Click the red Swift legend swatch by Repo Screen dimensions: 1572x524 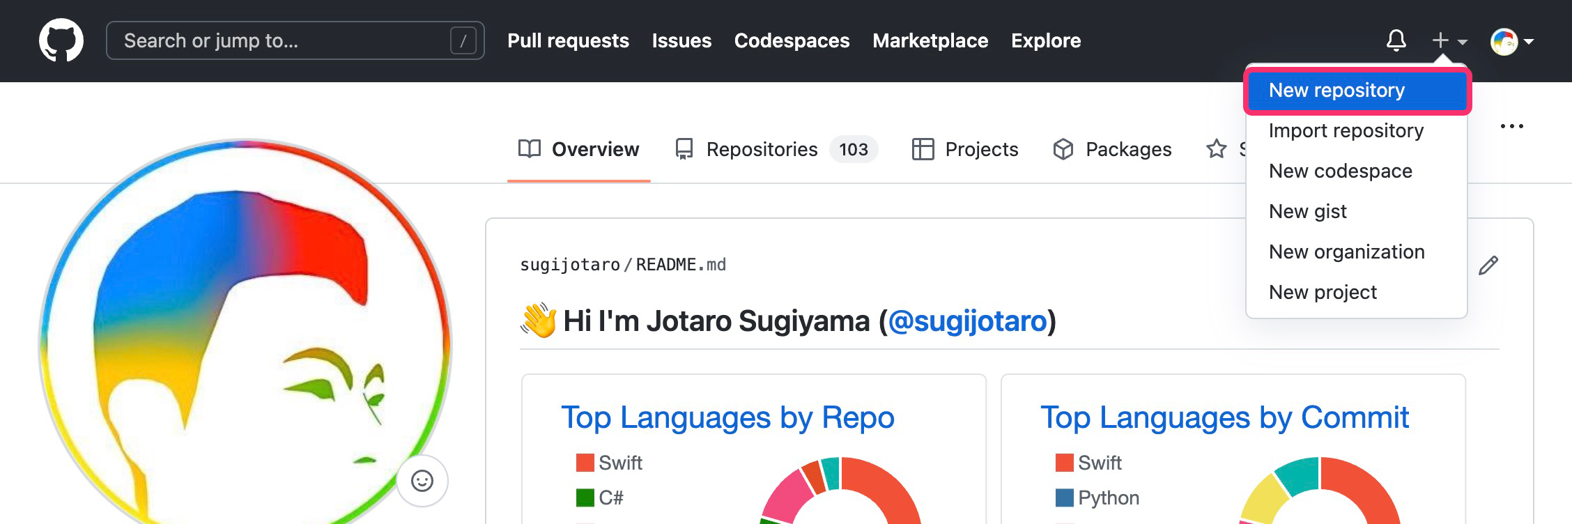585,463
